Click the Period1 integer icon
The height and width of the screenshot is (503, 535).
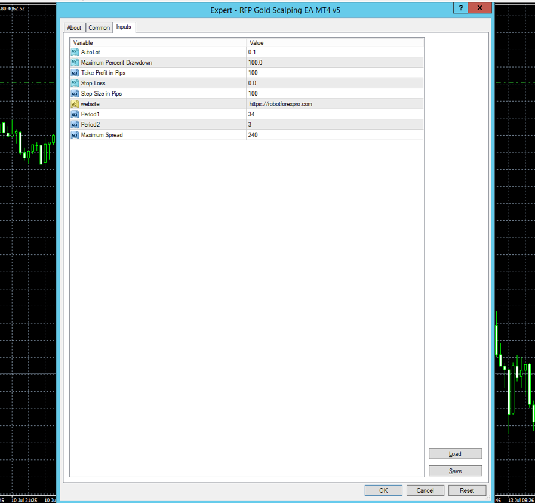coord(75,114)
